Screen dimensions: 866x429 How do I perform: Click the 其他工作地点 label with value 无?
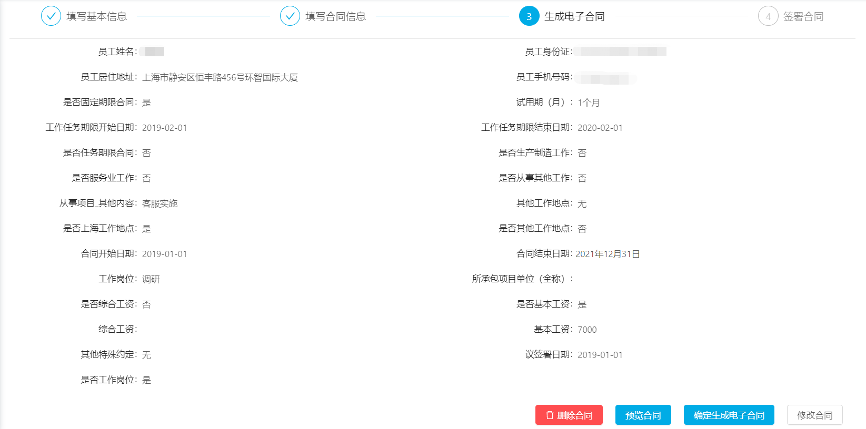[544, 203]
